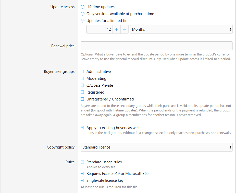Check the Registered user group
Screen dimensions: 236x193
tap(82, 92)
